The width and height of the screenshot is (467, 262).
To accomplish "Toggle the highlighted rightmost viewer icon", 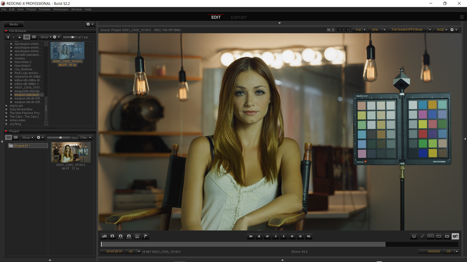I will pos(455,236).
